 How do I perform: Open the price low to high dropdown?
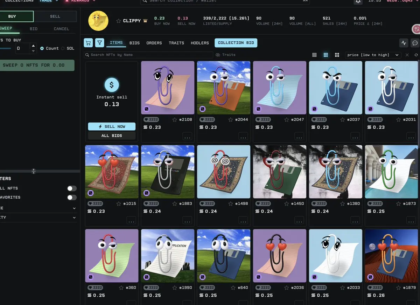click(373, 55)
